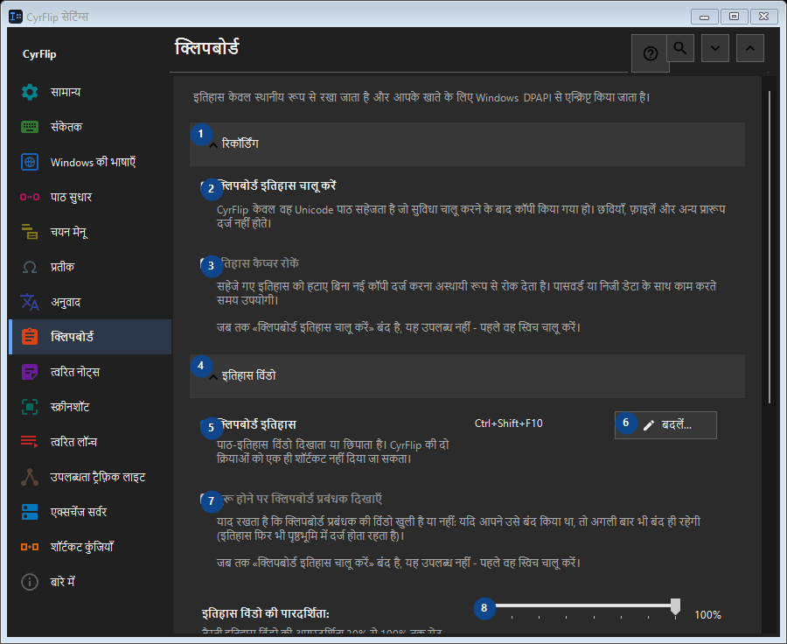
Task: Choose the चयन मेनू list icon
Action: click(30, 232)
